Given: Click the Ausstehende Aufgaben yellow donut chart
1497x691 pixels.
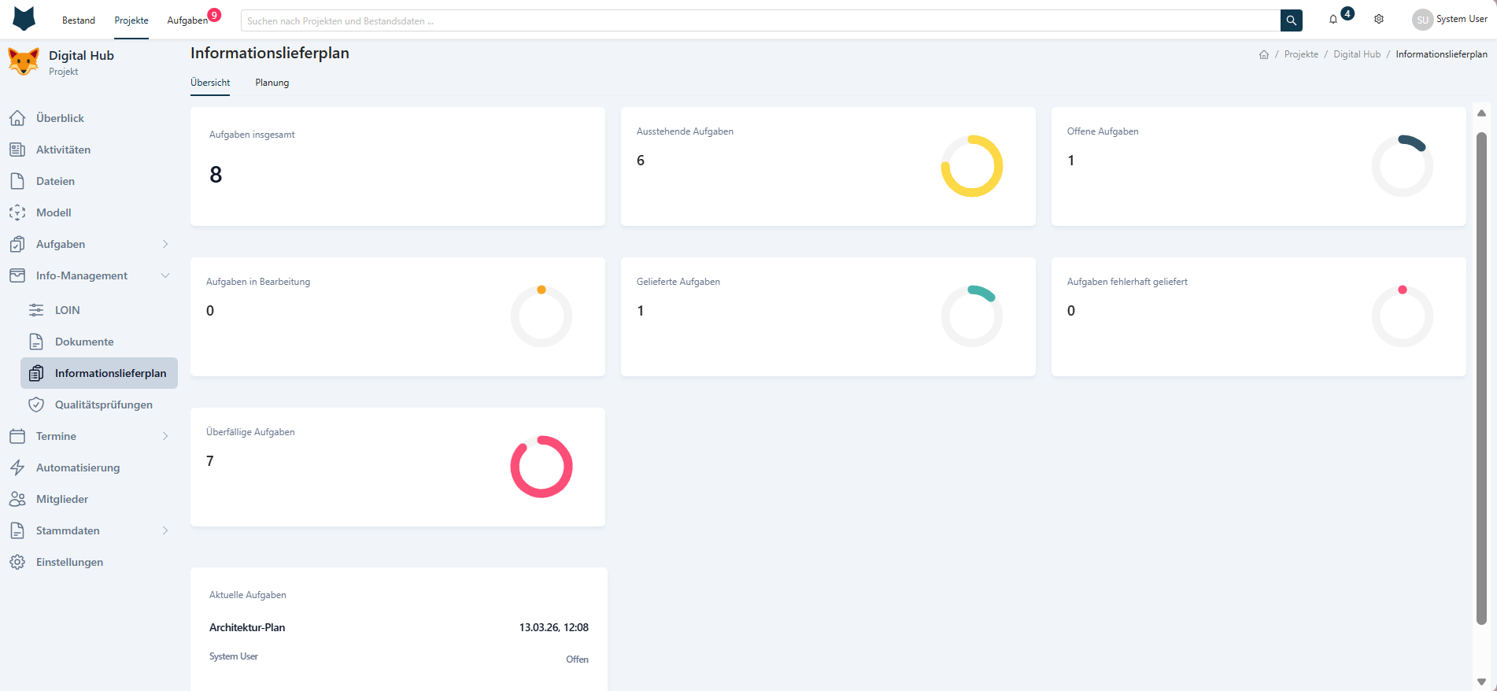Looking at the screenshot, I should [972, 166].
